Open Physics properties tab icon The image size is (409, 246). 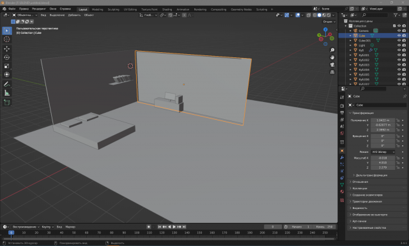click(342, 171)
